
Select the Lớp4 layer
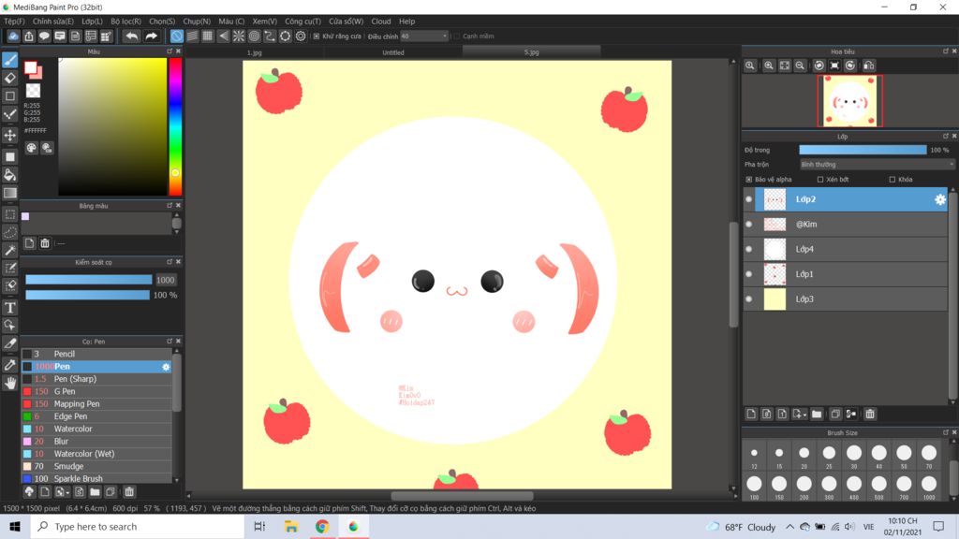pyautogui.click(x=851, y=249)
